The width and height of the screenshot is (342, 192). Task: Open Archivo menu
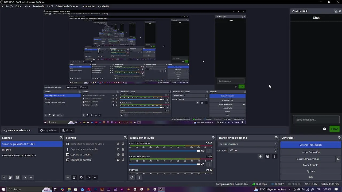(x=7, y=6)
